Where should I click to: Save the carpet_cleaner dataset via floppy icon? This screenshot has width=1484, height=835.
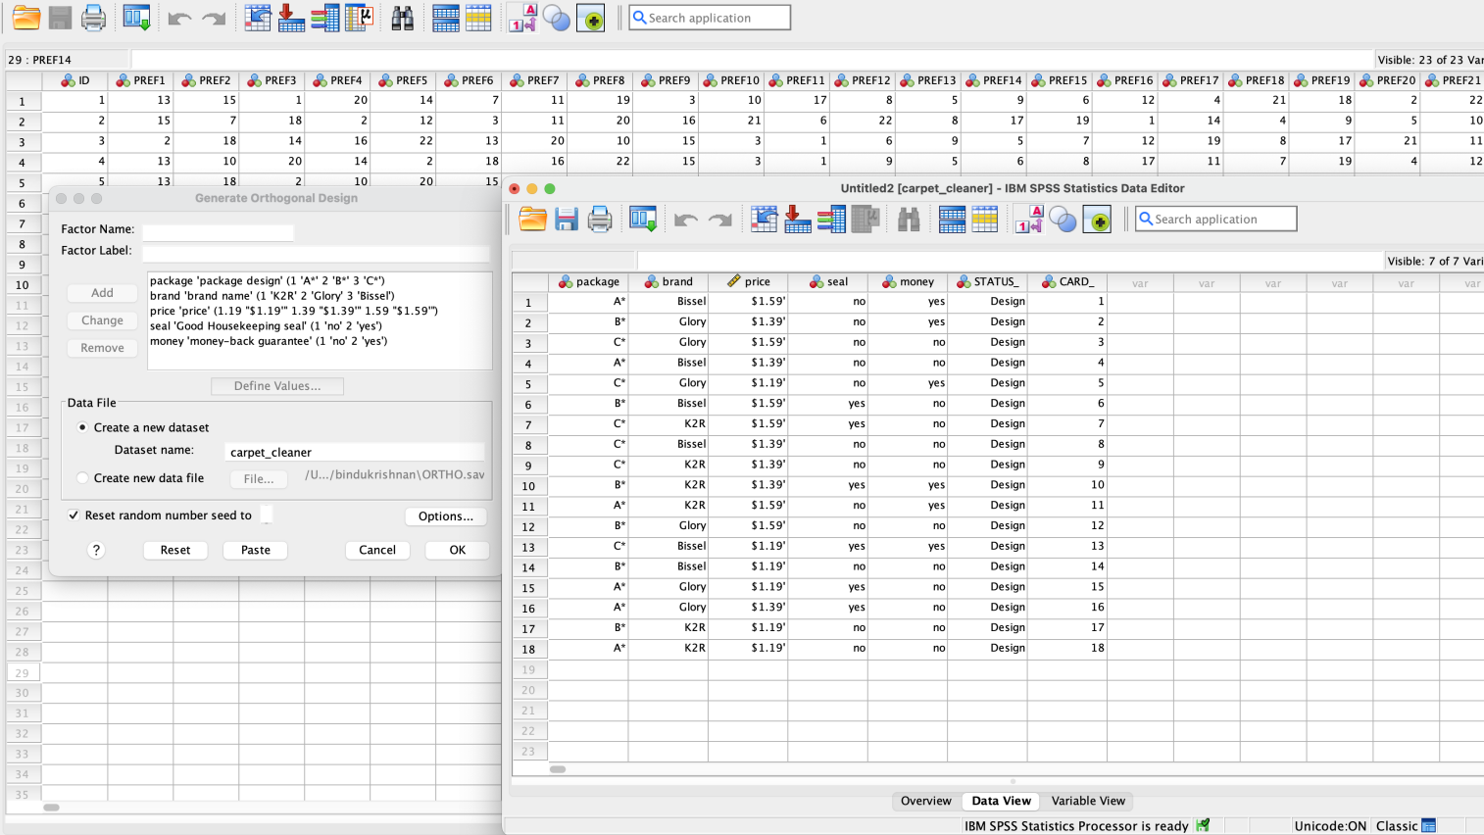(x=567, y=219)
